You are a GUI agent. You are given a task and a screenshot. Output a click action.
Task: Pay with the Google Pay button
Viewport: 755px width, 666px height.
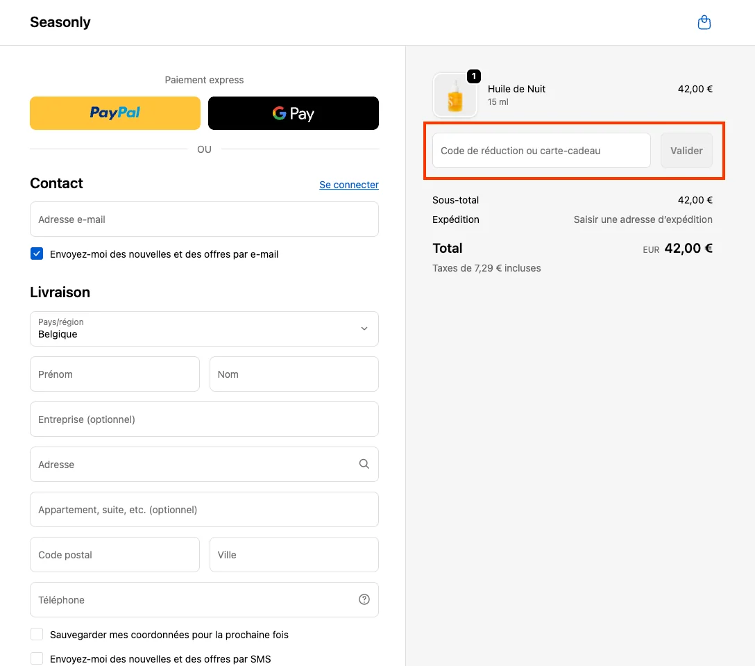pyautogui.click(x=294, y=113)
